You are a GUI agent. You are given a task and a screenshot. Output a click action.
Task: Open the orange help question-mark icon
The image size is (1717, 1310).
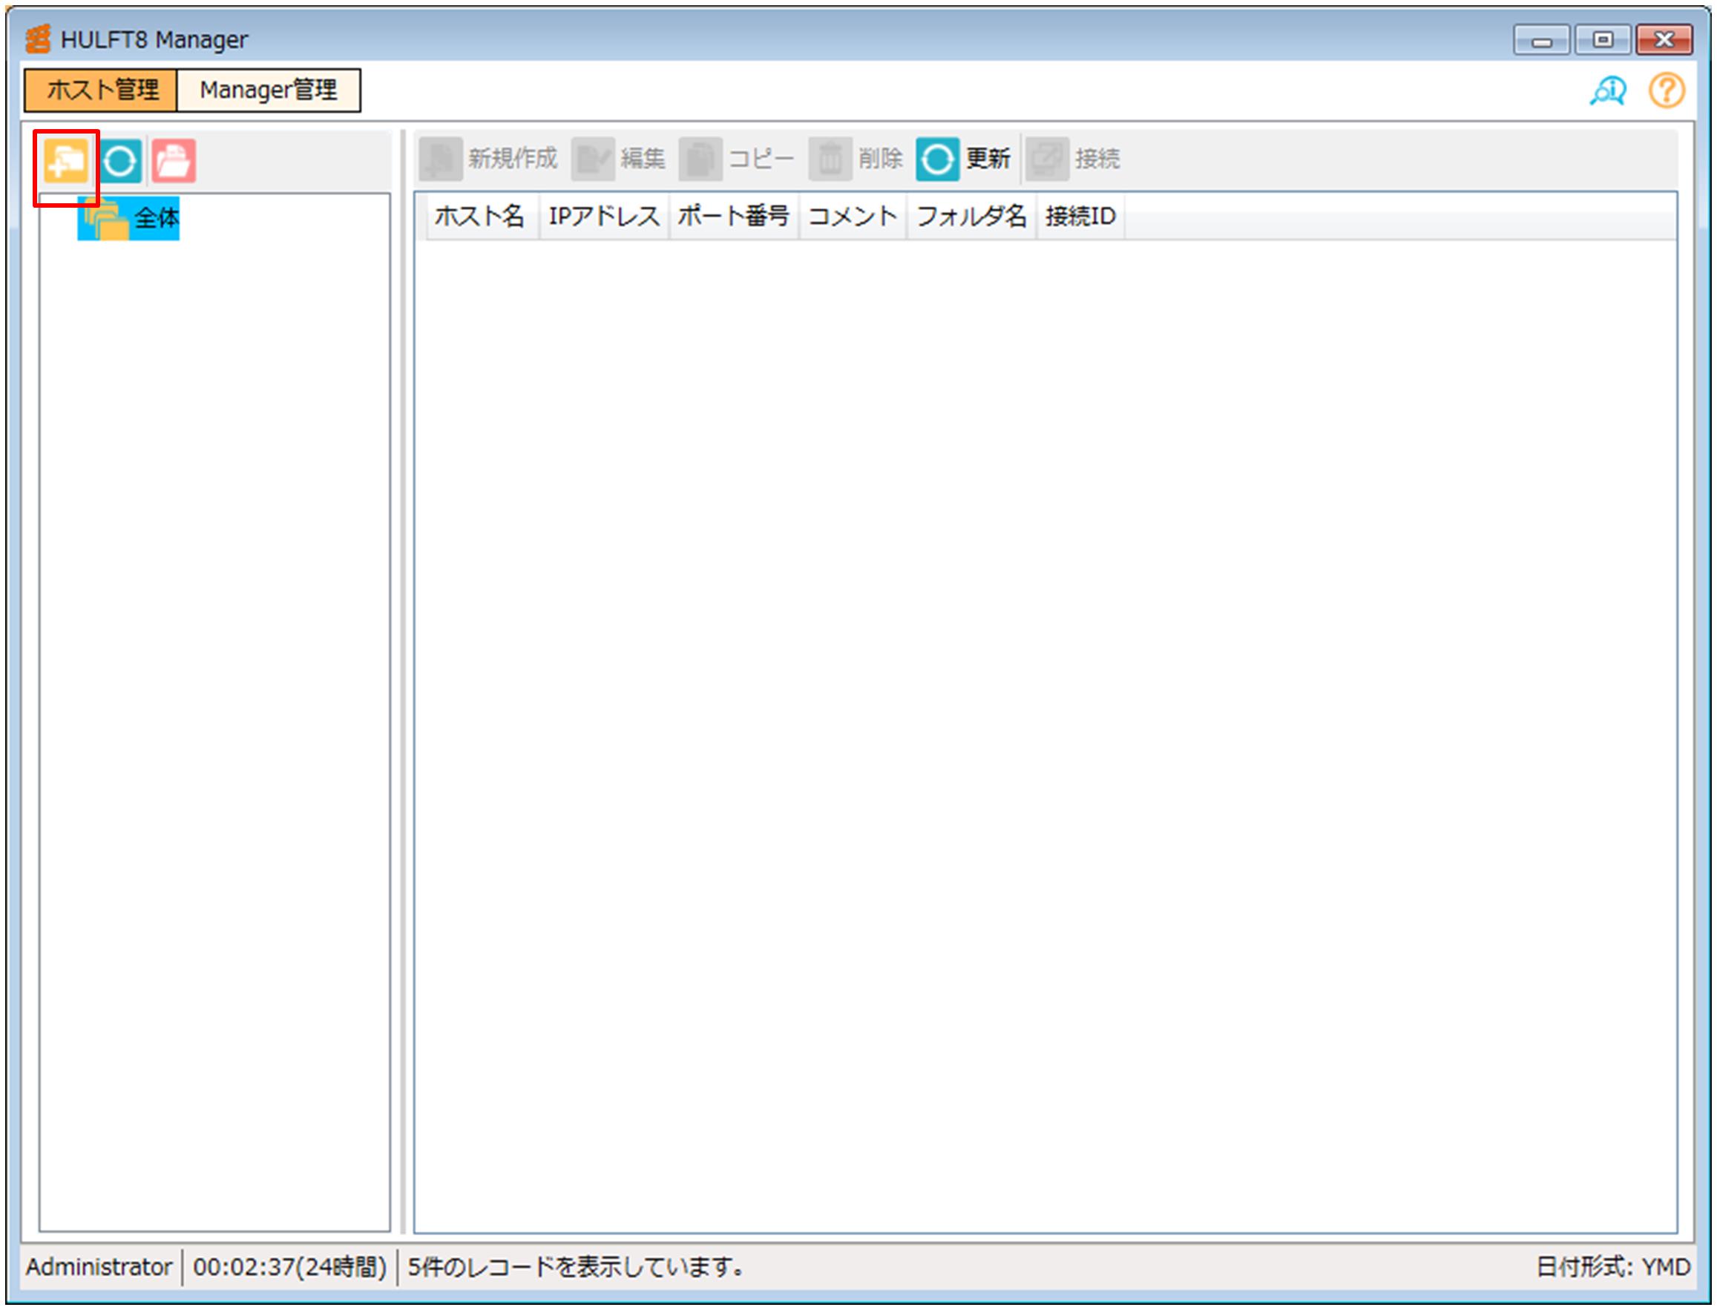click(1667, 91)
